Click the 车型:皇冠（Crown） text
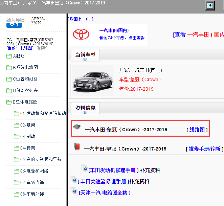The width and height of the screenshot is (224, 206). 140,79
